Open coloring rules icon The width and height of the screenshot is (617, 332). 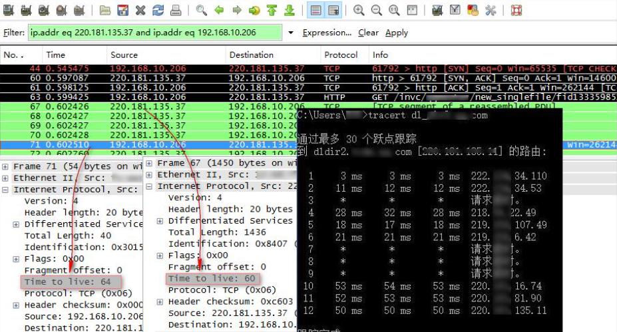473,11
